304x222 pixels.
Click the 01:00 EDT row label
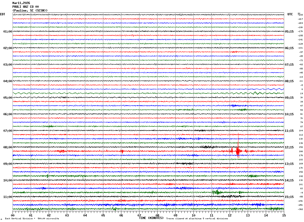[x=8, y=32]
